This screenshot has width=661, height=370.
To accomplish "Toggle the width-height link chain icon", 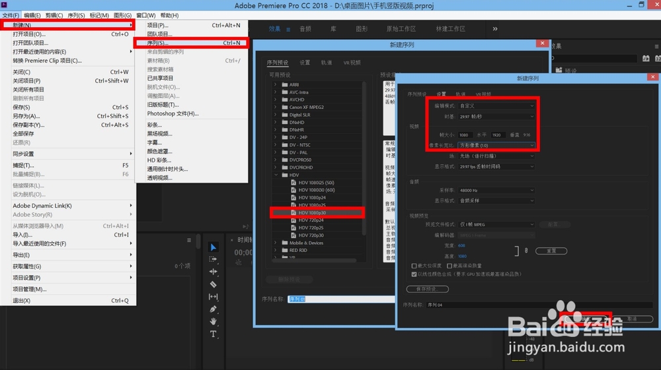I will (x=526, y=251).
